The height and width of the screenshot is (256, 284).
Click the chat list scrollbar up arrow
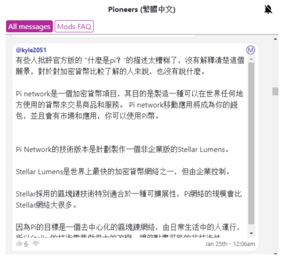pyautogui.click(x=275, y=39)
